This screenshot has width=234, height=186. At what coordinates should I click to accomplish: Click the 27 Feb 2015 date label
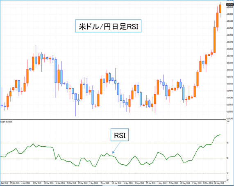(x=15, y=183)
